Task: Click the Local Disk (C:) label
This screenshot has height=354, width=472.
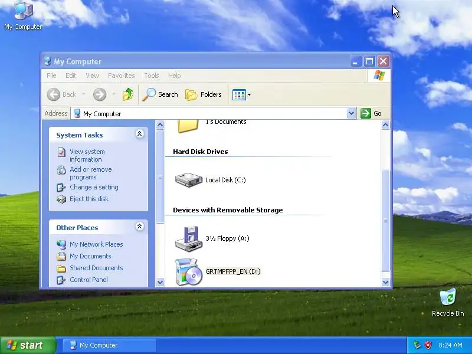Action: [225, 180]
